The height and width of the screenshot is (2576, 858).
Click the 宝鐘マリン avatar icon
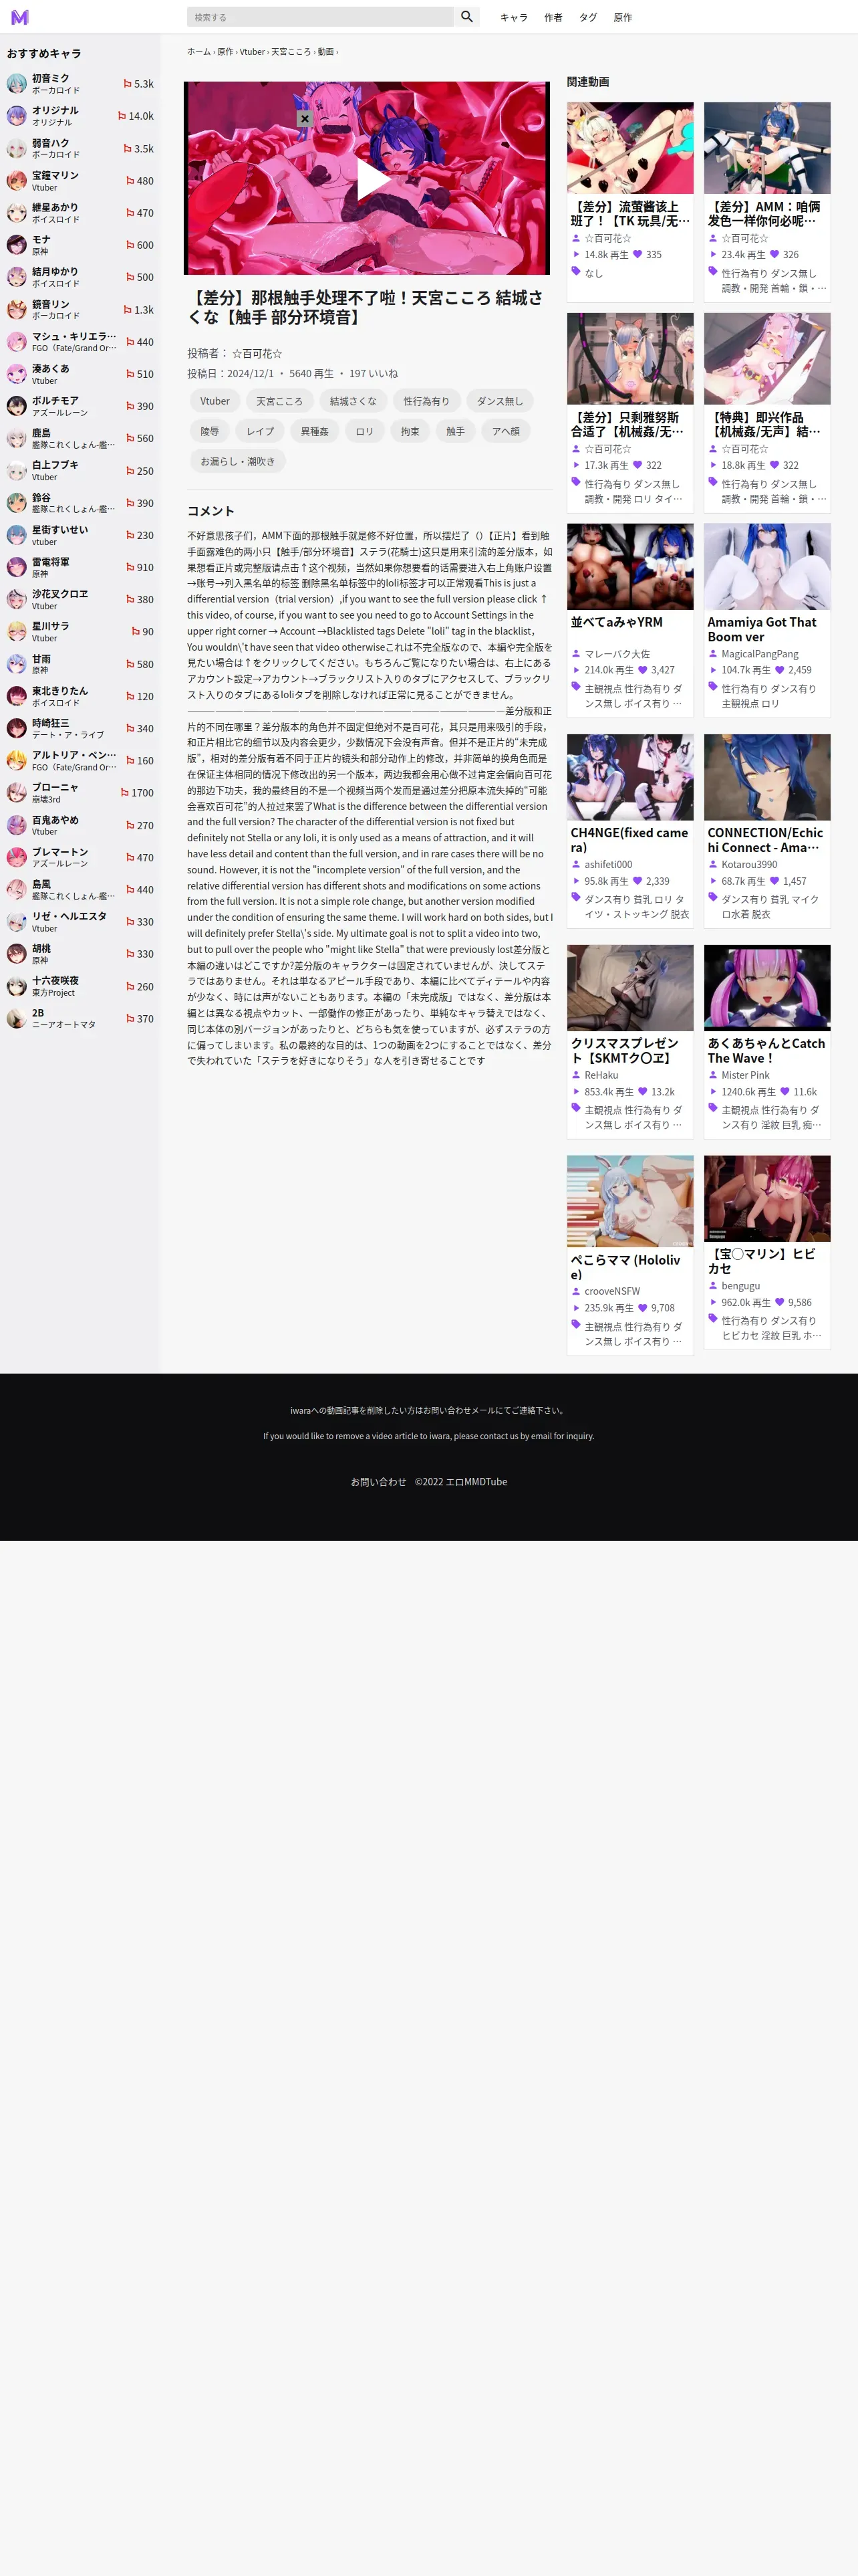(17, 181)
